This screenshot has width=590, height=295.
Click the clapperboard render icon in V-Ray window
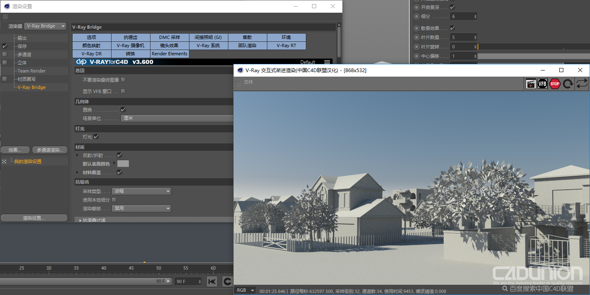(x=531, y=84)
